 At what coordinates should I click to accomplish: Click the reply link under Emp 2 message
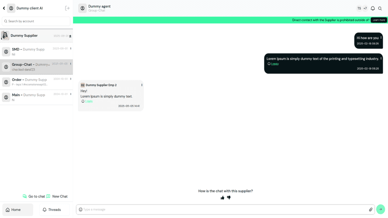click(x=89, y=102)
